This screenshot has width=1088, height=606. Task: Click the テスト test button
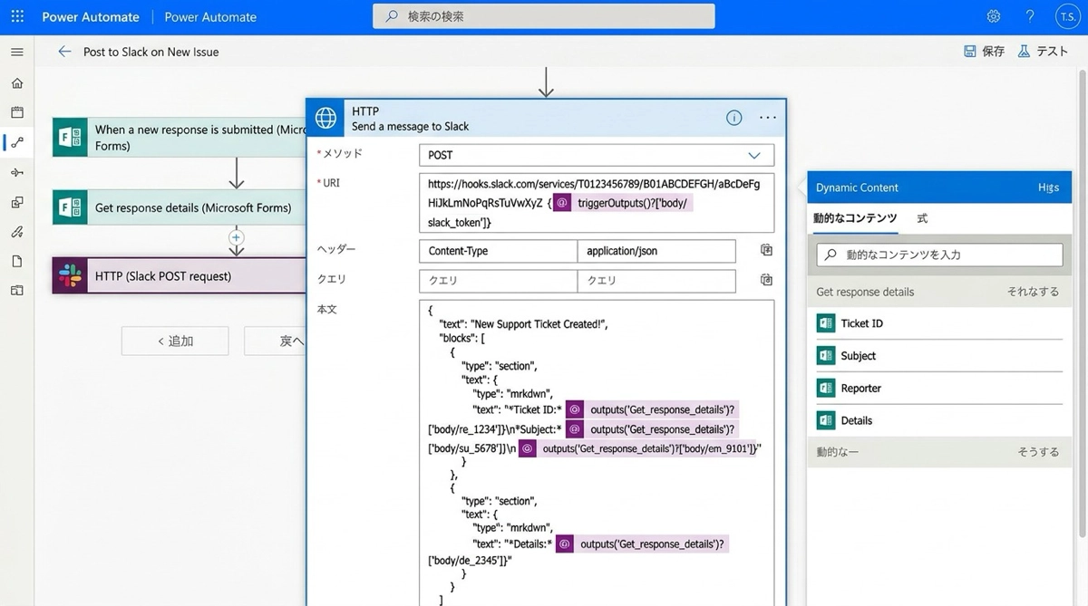pos(1043,52)
